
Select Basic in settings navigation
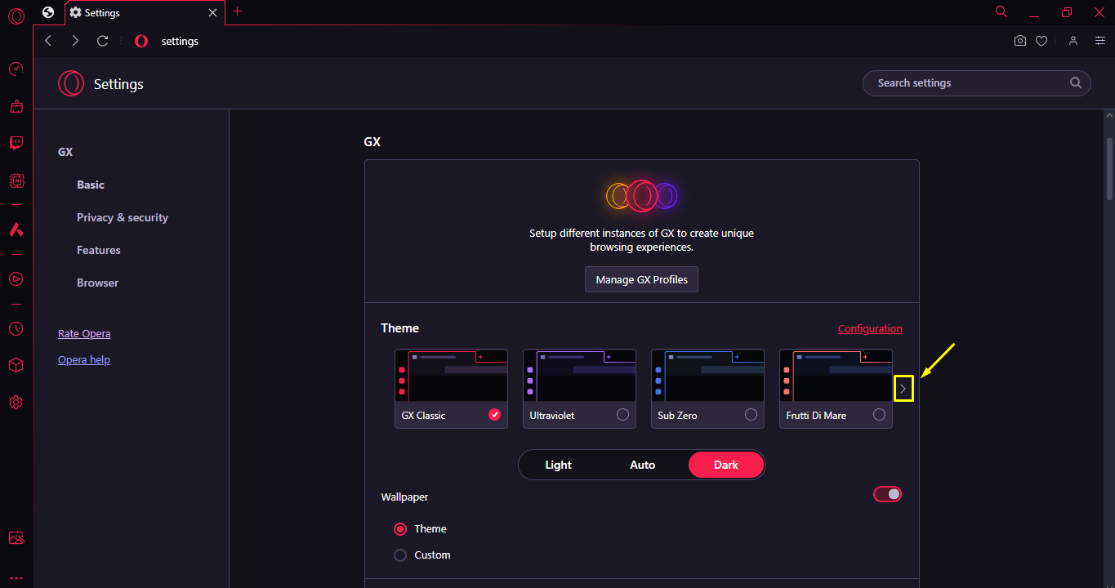coord(91,185)
